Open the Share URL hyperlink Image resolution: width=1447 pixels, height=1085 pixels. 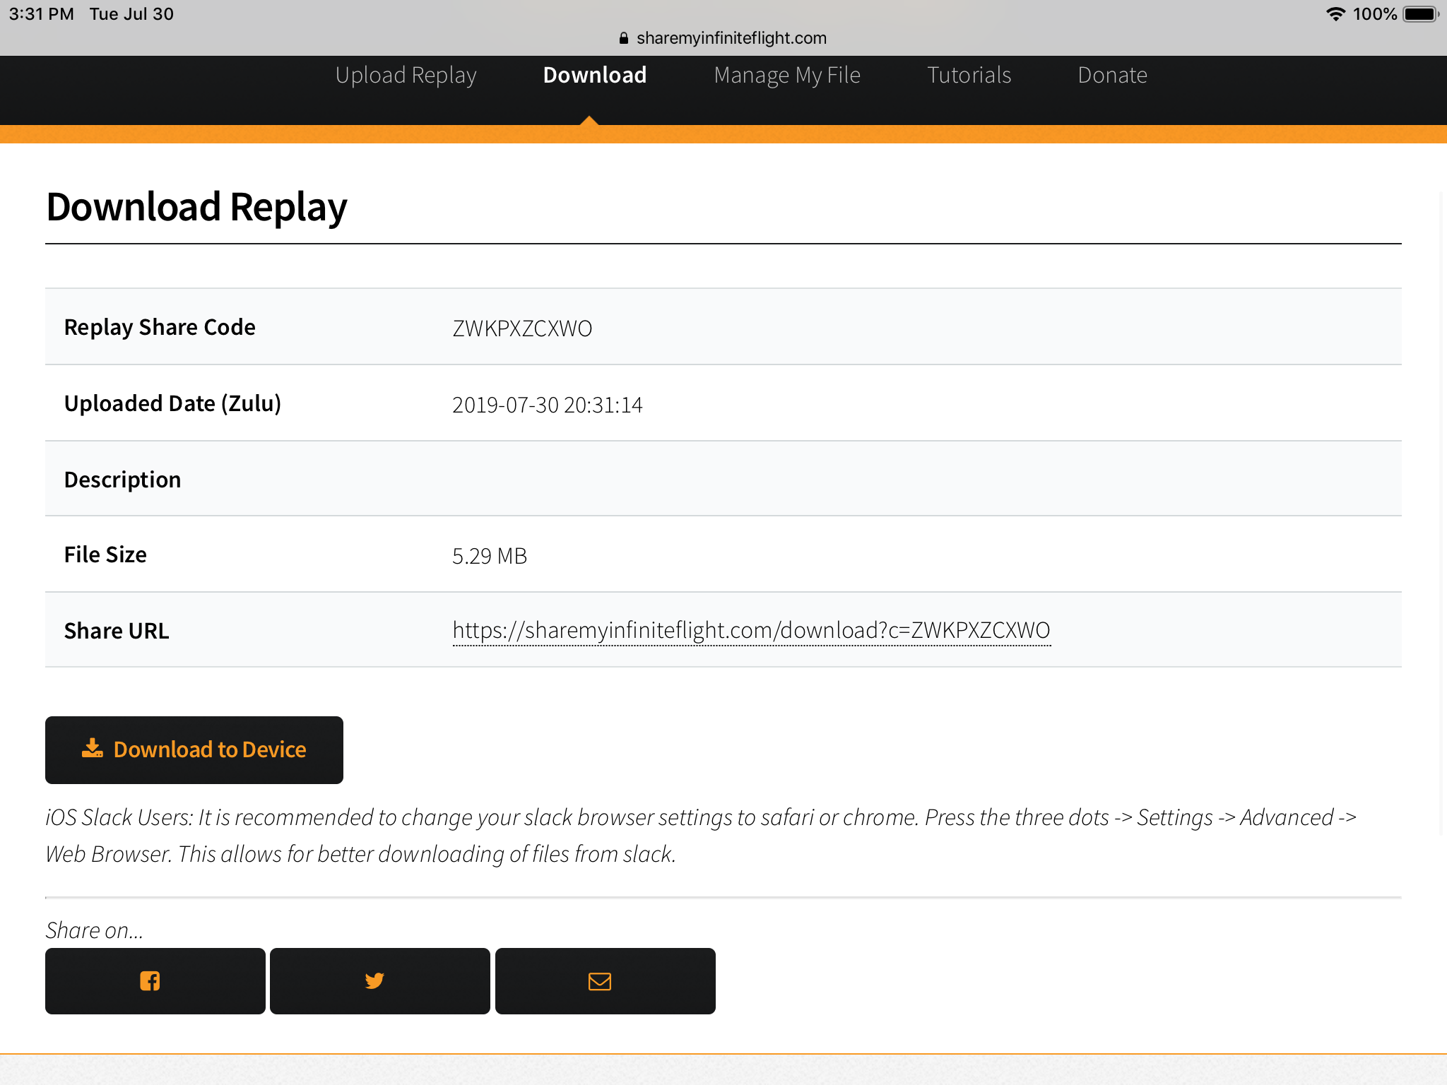tap(751, 630)
